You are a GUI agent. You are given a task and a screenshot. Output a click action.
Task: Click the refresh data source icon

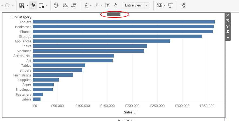pos(7,5)
